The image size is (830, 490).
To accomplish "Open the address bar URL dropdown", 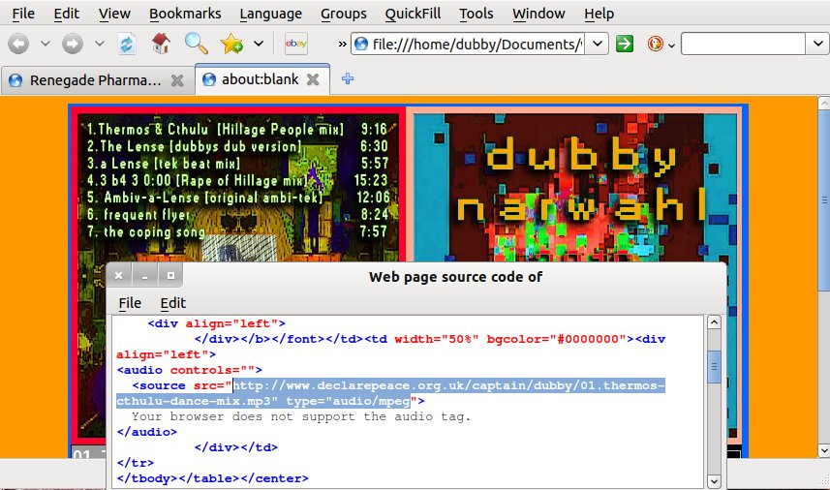I will point(598,45).
